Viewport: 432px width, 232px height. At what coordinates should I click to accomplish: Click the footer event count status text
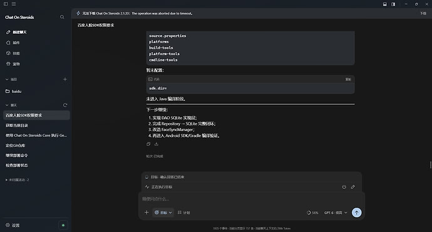tap(252, 228)
